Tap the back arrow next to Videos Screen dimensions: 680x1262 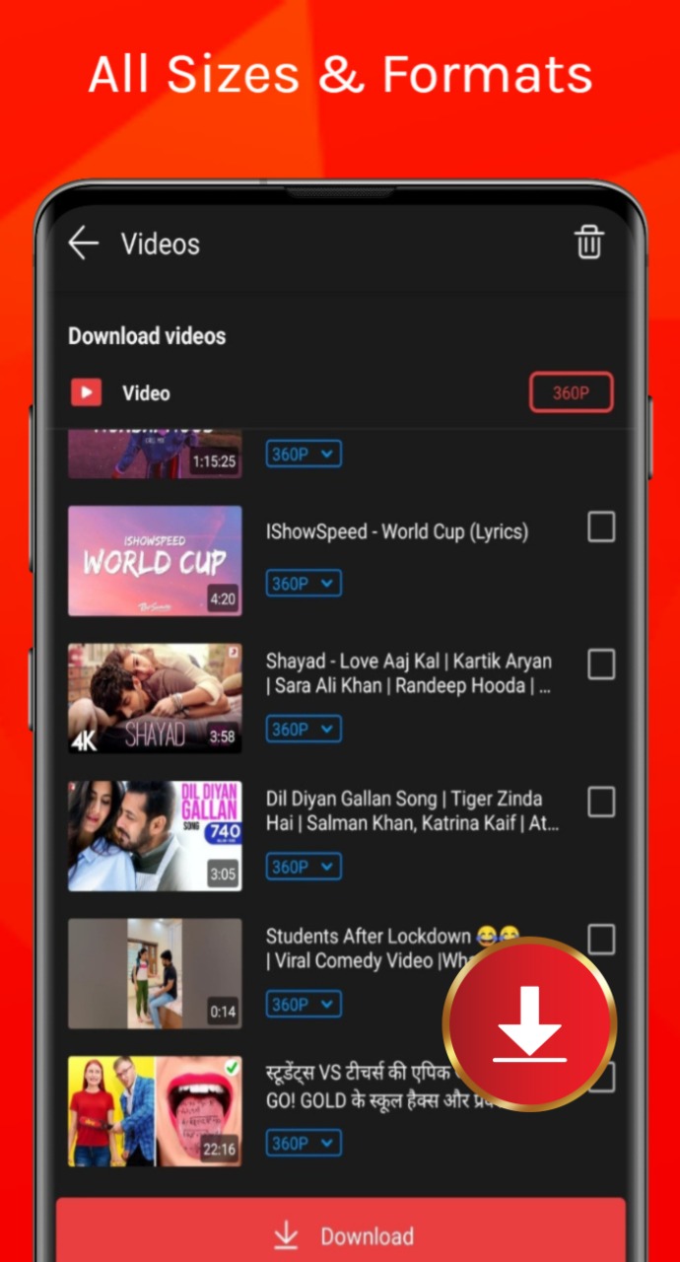pos(84,244)
